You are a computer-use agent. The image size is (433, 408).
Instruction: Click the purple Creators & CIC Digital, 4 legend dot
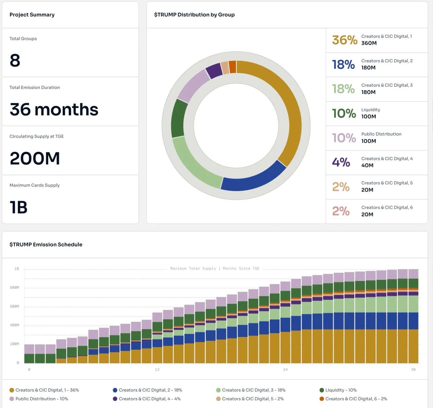click(115, 399)
